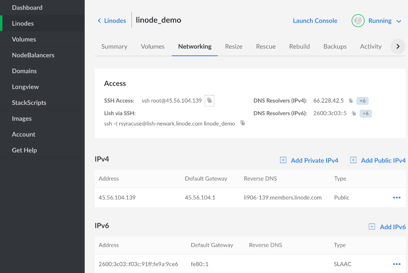The width and height of the screenshot is (408, 273).
Task: Open the Running power status dropdown
Action: [x=398, y=21]
